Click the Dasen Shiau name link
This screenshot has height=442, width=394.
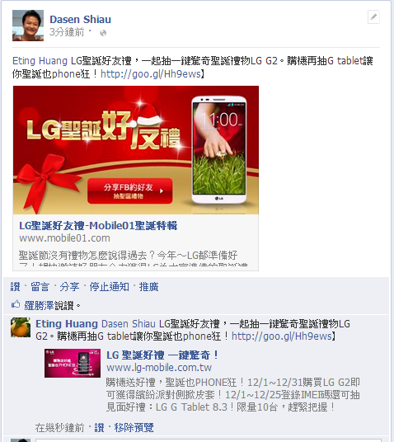point(80,20)
